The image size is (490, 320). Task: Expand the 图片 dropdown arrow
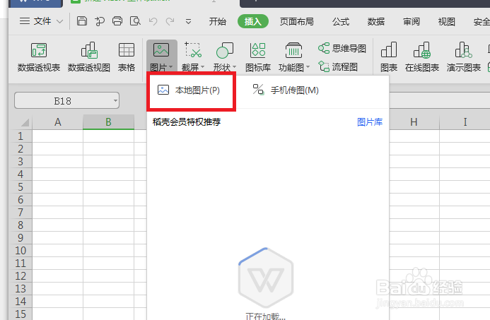(170, 67)
